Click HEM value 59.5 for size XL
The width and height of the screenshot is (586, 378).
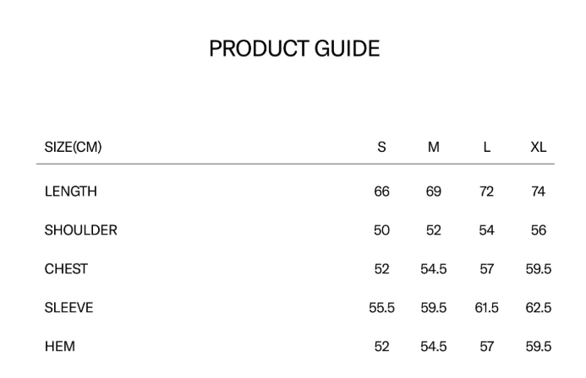[539, 347]
